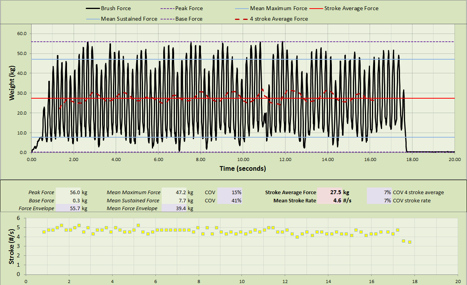The height and width of the screenshot is (285, 467).
Task: Click the last yellow stroke marker near 18 seconds
Action: click(410, 242)
